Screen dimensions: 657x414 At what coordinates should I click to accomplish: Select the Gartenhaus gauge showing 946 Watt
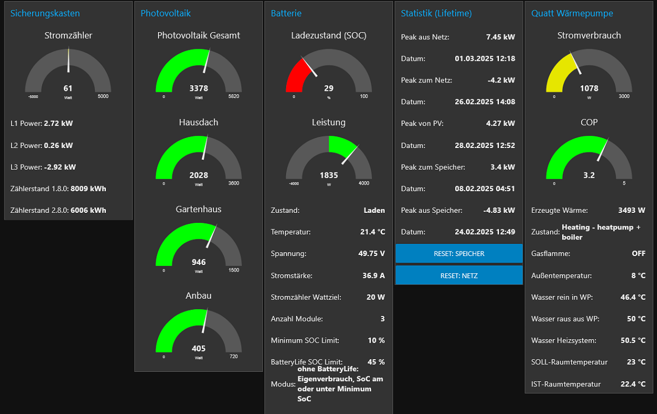click(x=198, y=246)
